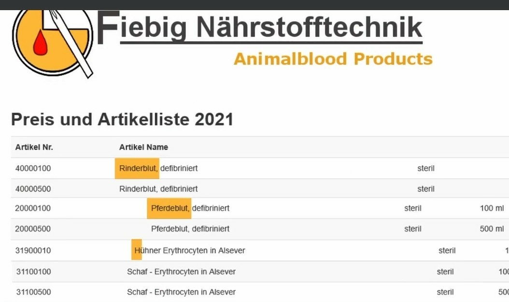The width and height of the screenshot is (509, 302).
Task: Click the Artikel Nr. column header
Action: coord(34,147)
